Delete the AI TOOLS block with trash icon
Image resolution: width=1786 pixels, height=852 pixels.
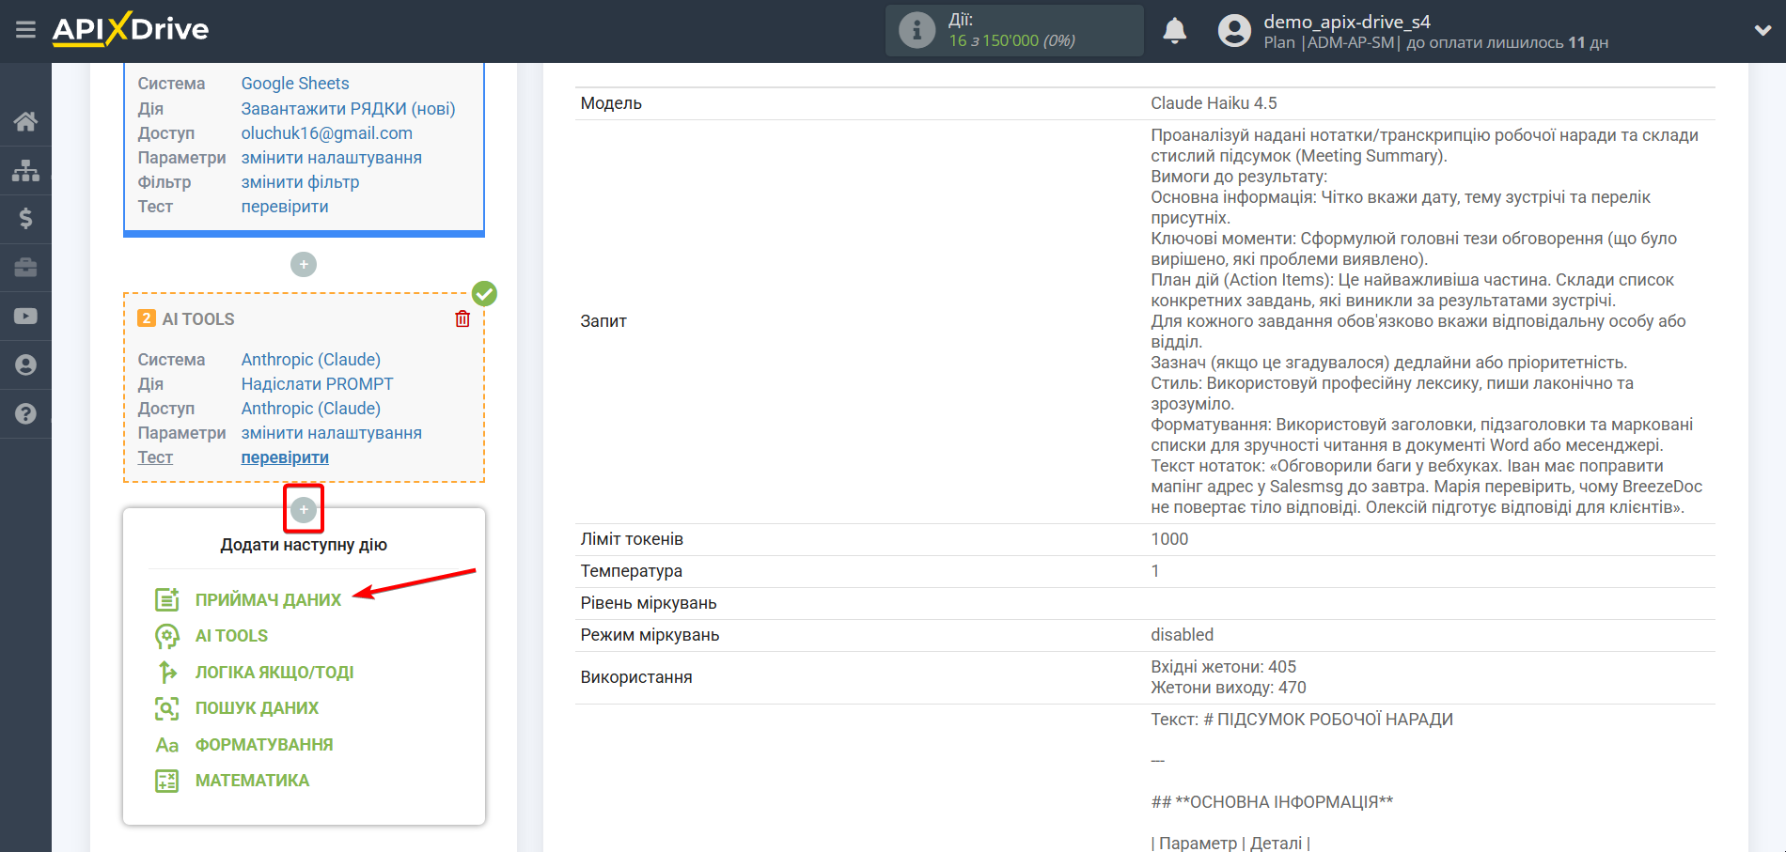coord(462,319)
